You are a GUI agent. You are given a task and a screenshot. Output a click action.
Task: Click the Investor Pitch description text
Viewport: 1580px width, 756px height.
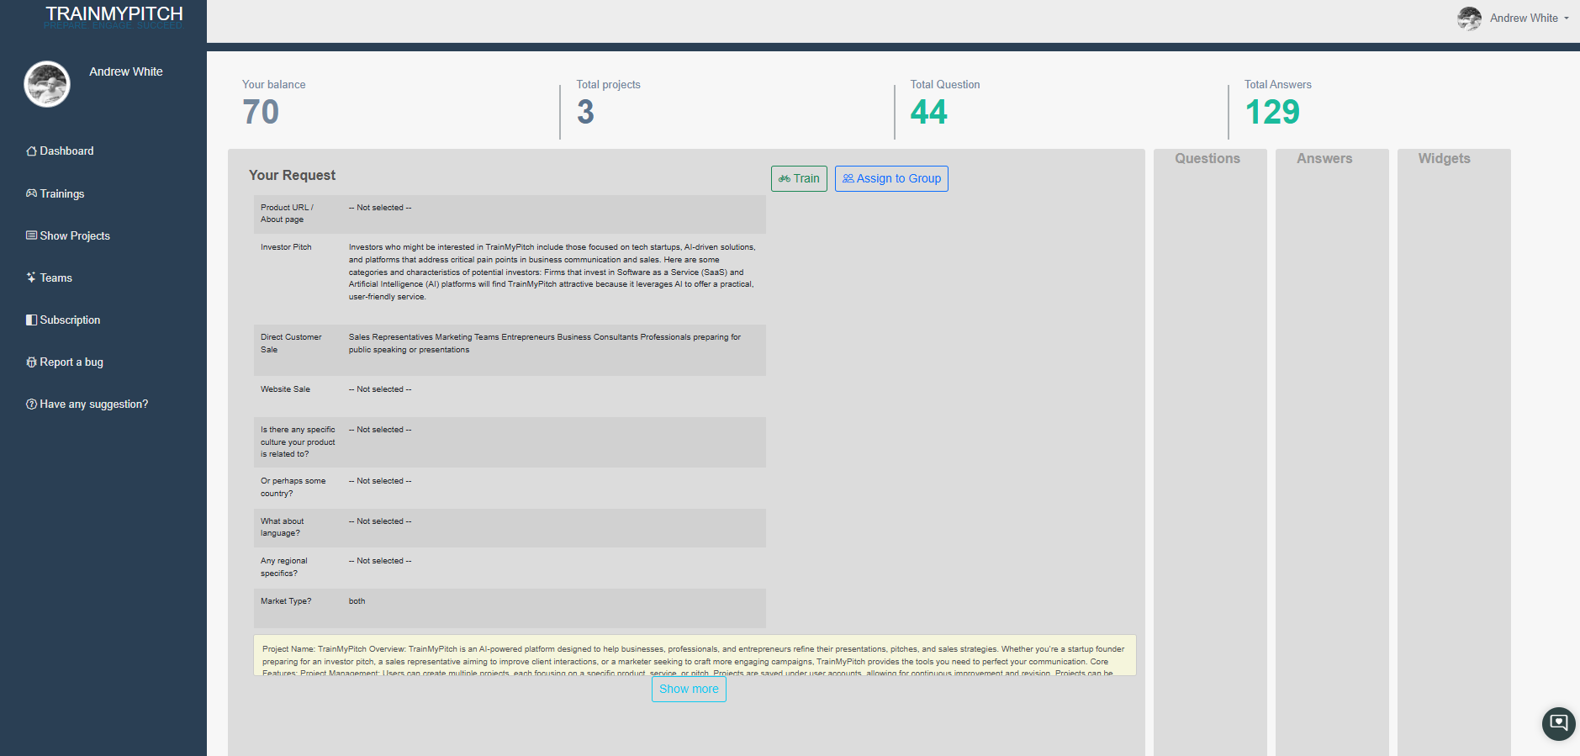(x=552, y=272)
